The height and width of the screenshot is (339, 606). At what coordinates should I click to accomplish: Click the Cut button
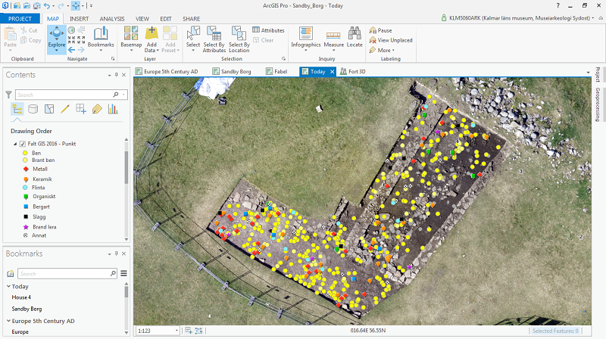(x=30, y=30)
